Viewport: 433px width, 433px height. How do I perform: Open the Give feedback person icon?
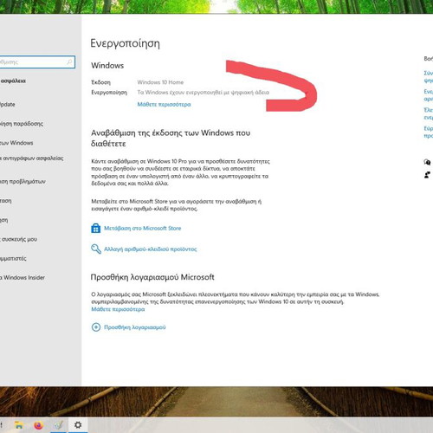pos(427,175)
